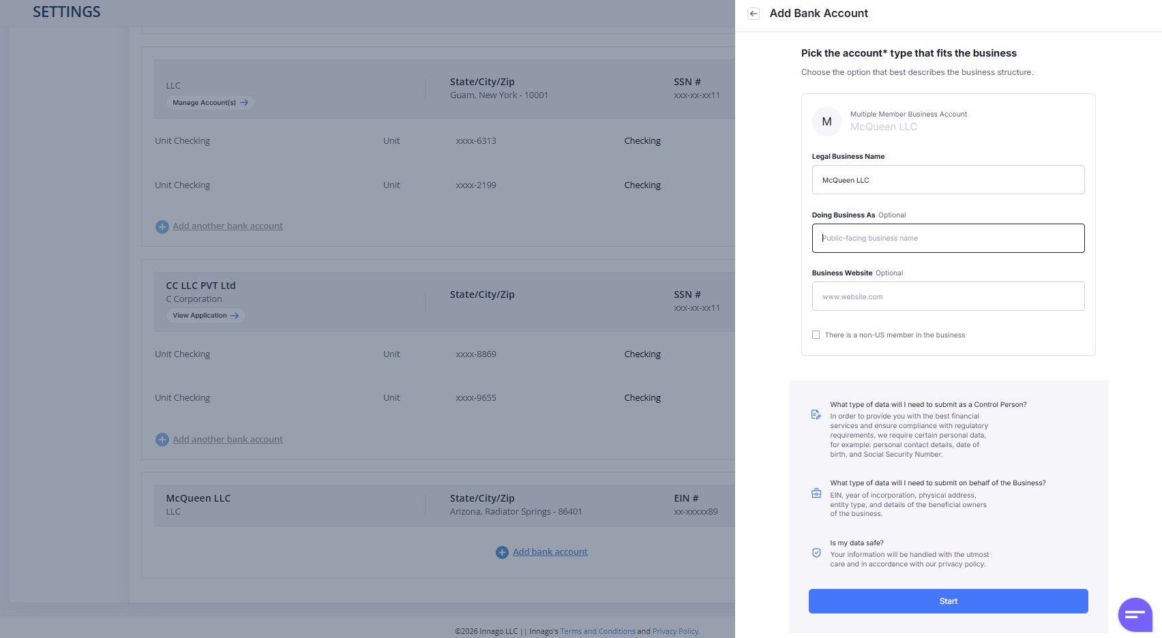1162x638 pixels.
Task: Click the Control Person question heading
Action: 928,405
